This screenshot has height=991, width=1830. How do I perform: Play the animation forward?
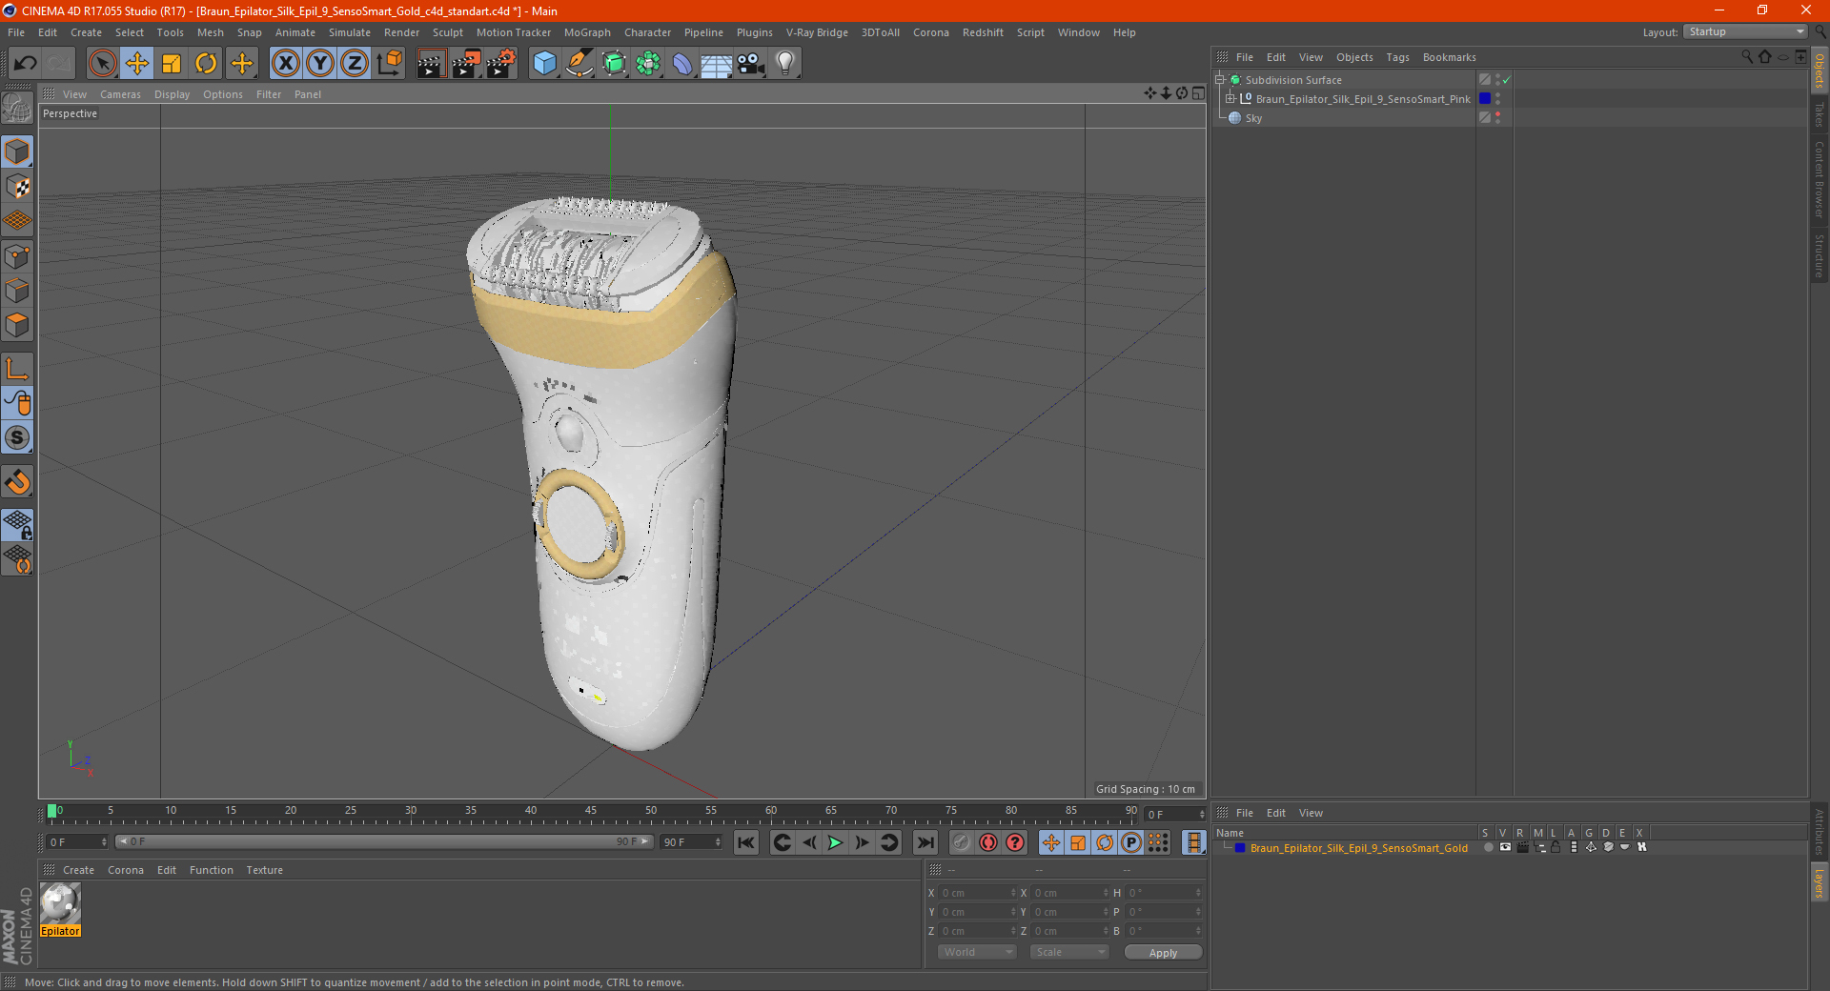(x=835, y=842)
